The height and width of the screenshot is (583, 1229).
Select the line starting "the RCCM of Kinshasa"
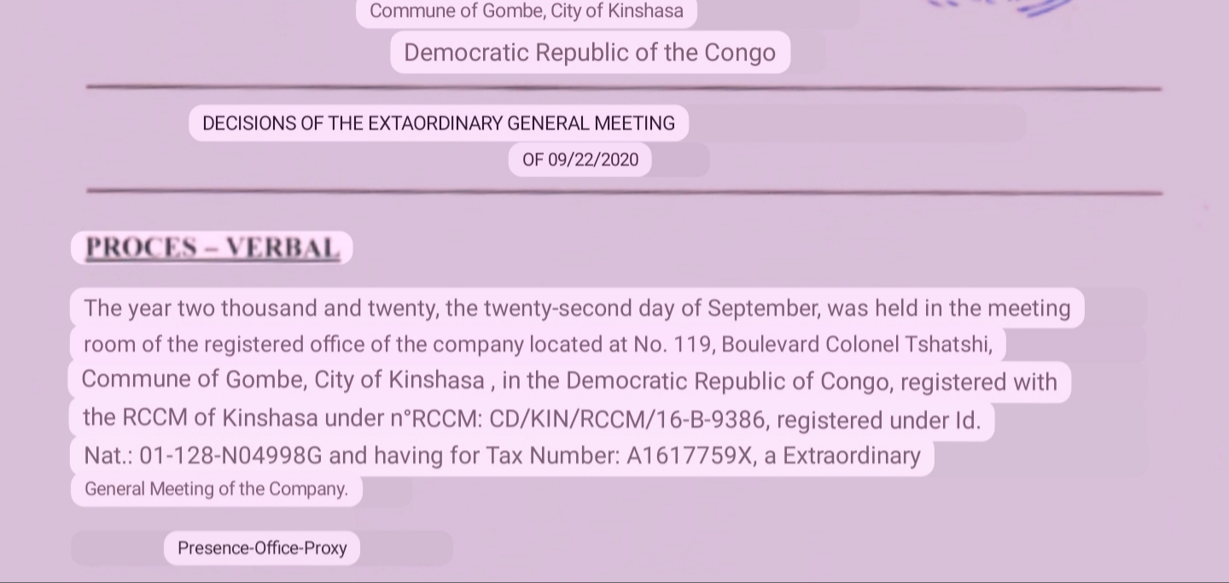[531, 419]
